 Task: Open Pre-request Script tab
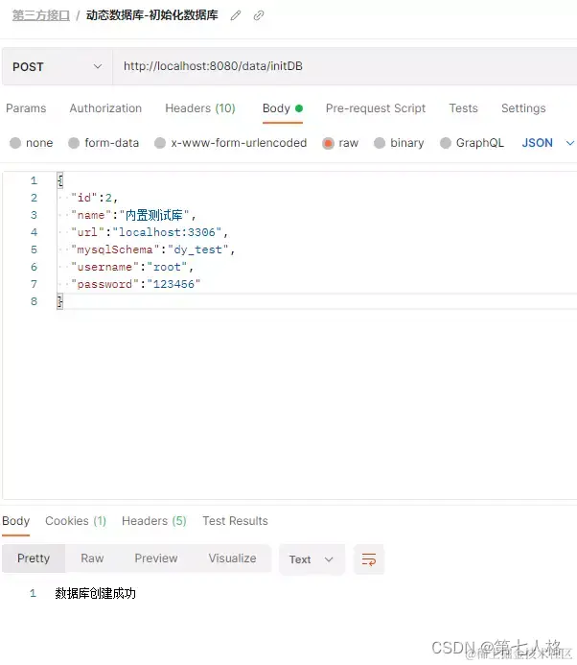[376, 108]
